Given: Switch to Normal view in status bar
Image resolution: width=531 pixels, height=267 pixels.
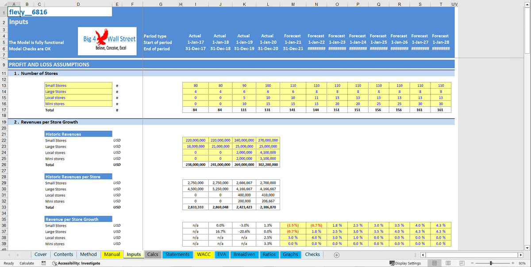Looking at the screenshot, I should [434, 263].
